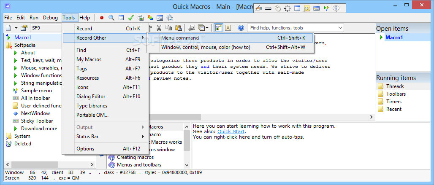Select Macro1 in Open items list

[x=394, y=38]
